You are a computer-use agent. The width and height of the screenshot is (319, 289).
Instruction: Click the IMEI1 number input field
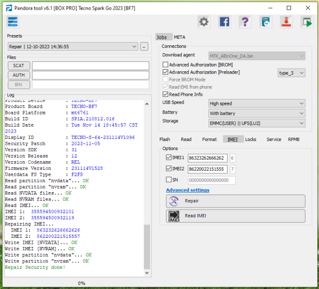[207, 158]
